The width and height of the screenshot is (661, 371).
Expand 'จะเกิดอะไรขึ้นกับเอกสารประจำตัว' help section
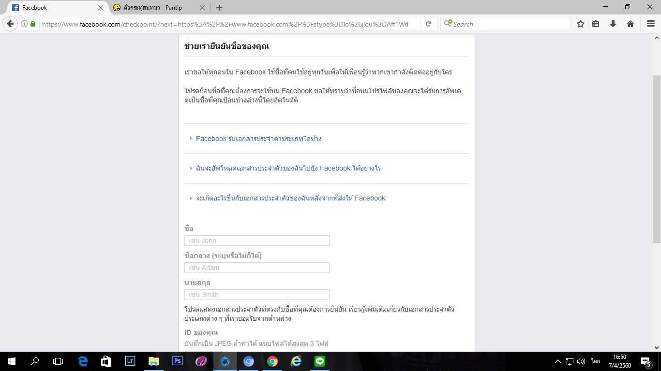pos(290,198)
